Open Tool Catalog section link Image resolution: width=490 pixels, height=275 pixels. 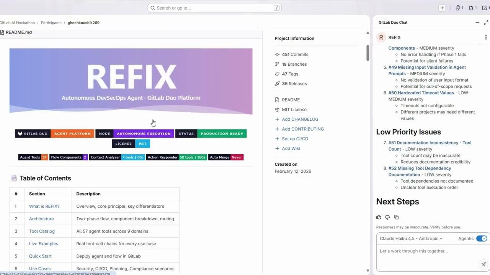tap(42, 231)
